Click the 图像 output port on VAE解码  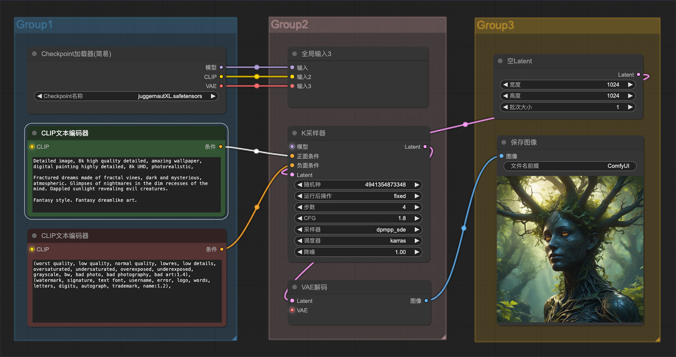click(426, 301)
